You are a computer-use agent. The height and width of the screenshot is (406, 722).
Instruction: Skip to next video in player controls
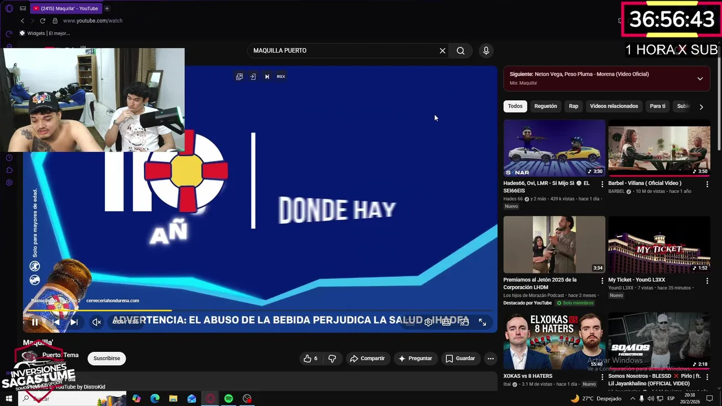[74, 322]
